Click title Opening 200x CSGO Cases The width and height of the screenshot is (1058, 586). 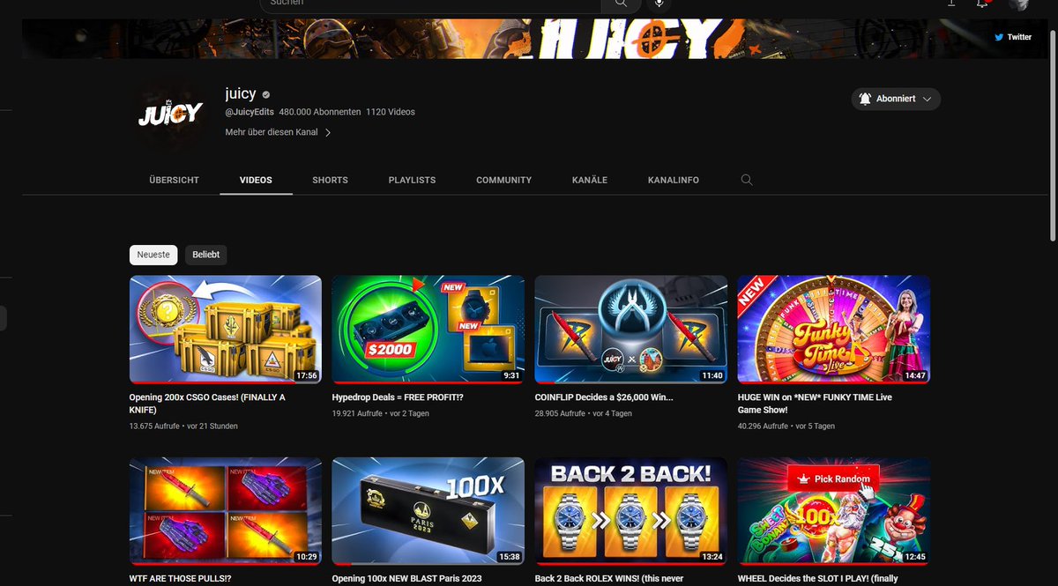[207, 404]
